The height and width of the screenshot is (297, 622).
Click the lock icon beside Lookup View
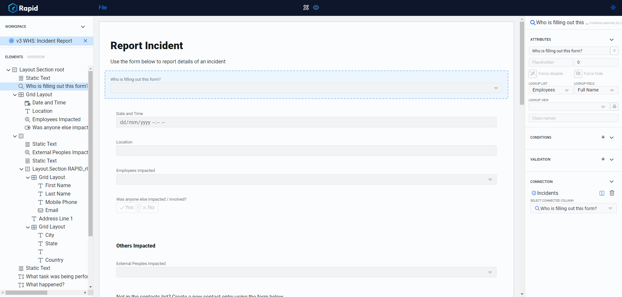pyautogui.click(x=614, y=107)
